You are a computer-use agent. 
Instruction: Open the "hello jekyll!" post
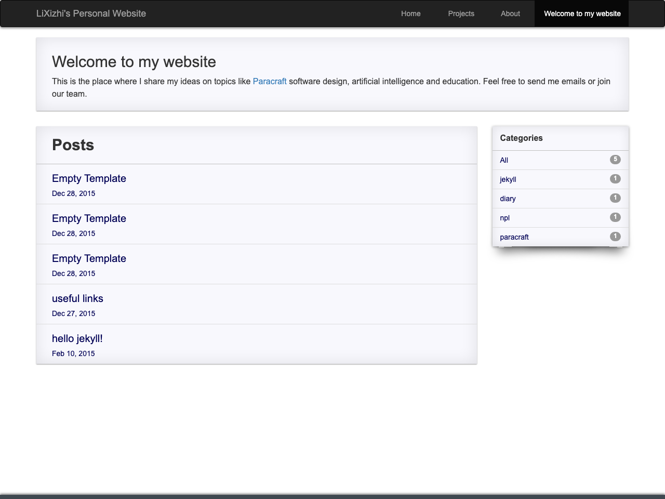pos(77,338)
